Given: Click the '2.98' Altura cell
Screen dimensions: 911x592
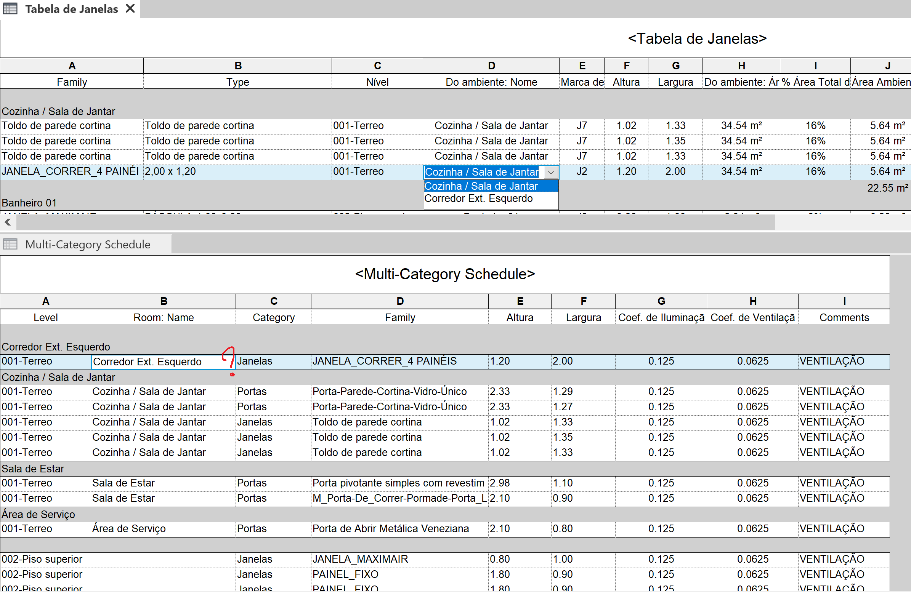Looking at the screenshot, I should (x=520, y=483).
